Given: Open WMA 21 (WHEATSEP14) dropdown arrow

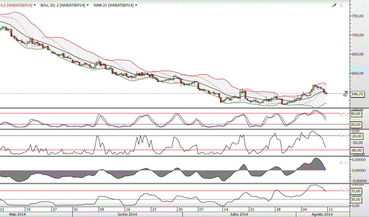Looking at the screenshot, I should tap(136, 5).
